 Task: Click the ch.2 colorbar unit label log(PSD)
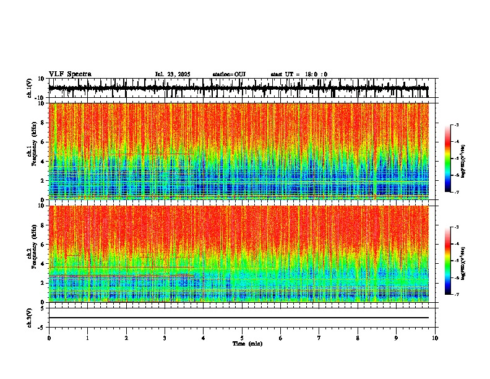pos(463,263)
